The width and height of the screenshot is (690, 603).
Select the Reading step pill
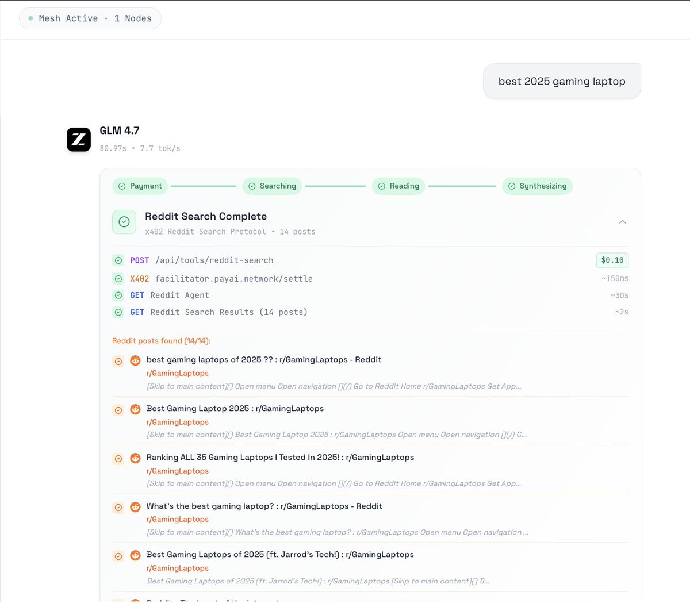(x=398, y=186)
